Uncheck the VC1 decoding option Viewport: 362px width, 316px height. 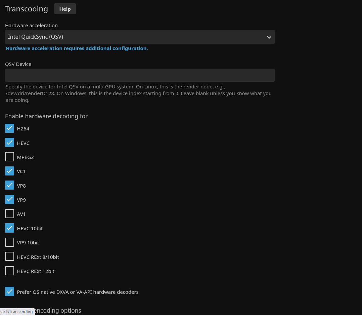tap(10, 171)
